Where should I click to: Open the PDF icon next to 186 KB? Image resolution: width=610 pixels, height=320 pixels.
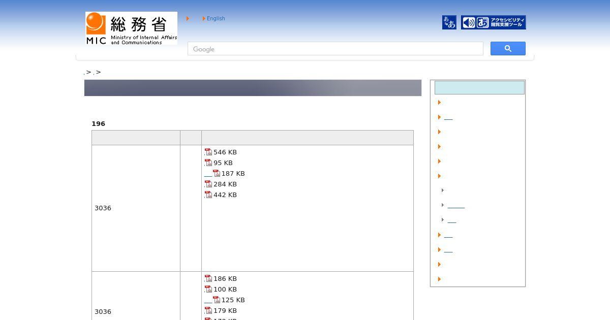tap(208, 278)
